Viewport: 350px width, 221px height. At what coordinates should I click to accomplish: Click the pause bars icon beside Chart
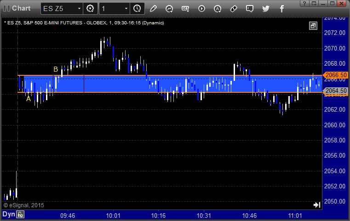pos(6,8)
